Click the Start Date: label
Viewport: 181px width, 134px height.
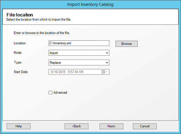[x=21, y=72]
